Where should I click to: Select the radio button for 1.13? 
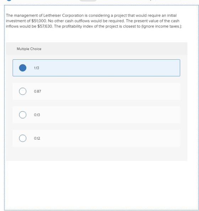click(x=23, y=68)
